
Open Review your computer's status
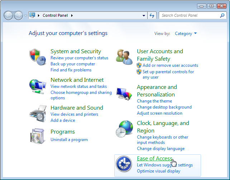(80, 58)
